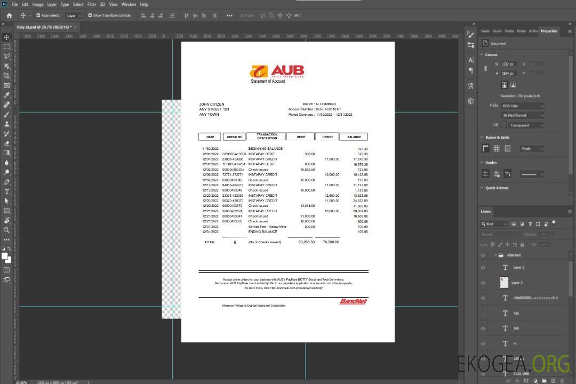Open the Brush Settings panel icon
This screenshot has width=576, height=384.
471,35
